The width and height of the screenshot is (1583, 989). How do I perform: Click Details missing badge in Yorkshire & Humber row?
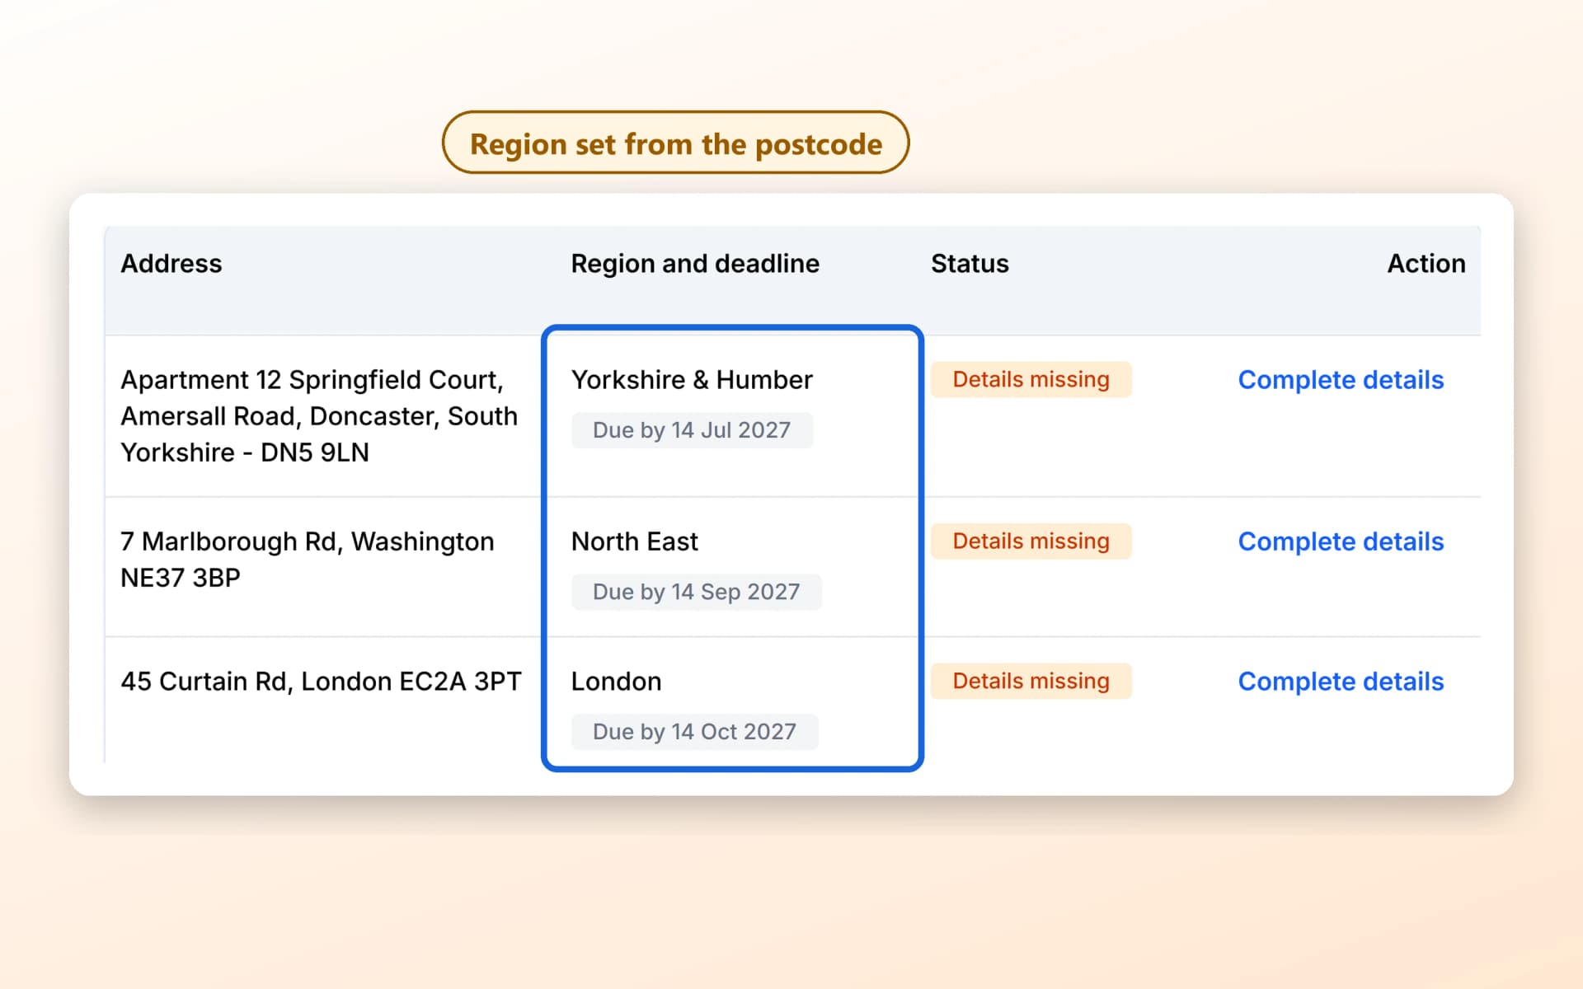pyautogui.click(x=1031, y=380)
